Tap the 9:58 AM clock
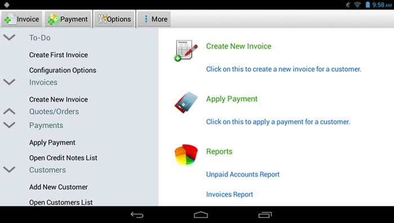 click(382, 4)
